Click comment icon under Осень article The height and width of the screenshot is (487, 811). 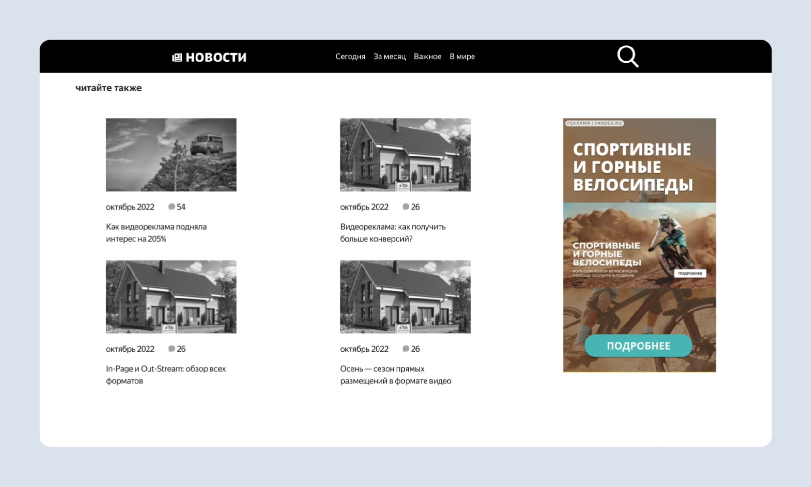pos(406,349)
